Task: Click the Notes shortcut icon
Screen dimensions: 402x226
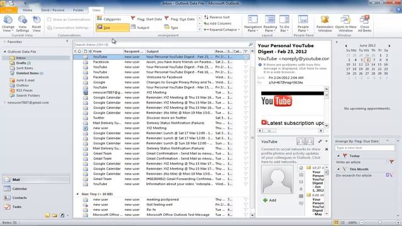Action: click(48, 215)
